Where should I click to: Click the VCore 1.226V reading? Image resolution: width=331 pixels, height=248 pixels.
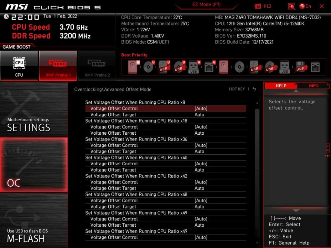(x=136, y=30)
